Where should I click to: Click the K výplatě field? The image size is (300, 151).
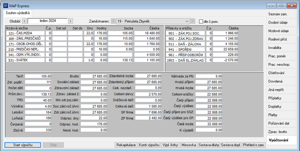(x=209, y=130)
